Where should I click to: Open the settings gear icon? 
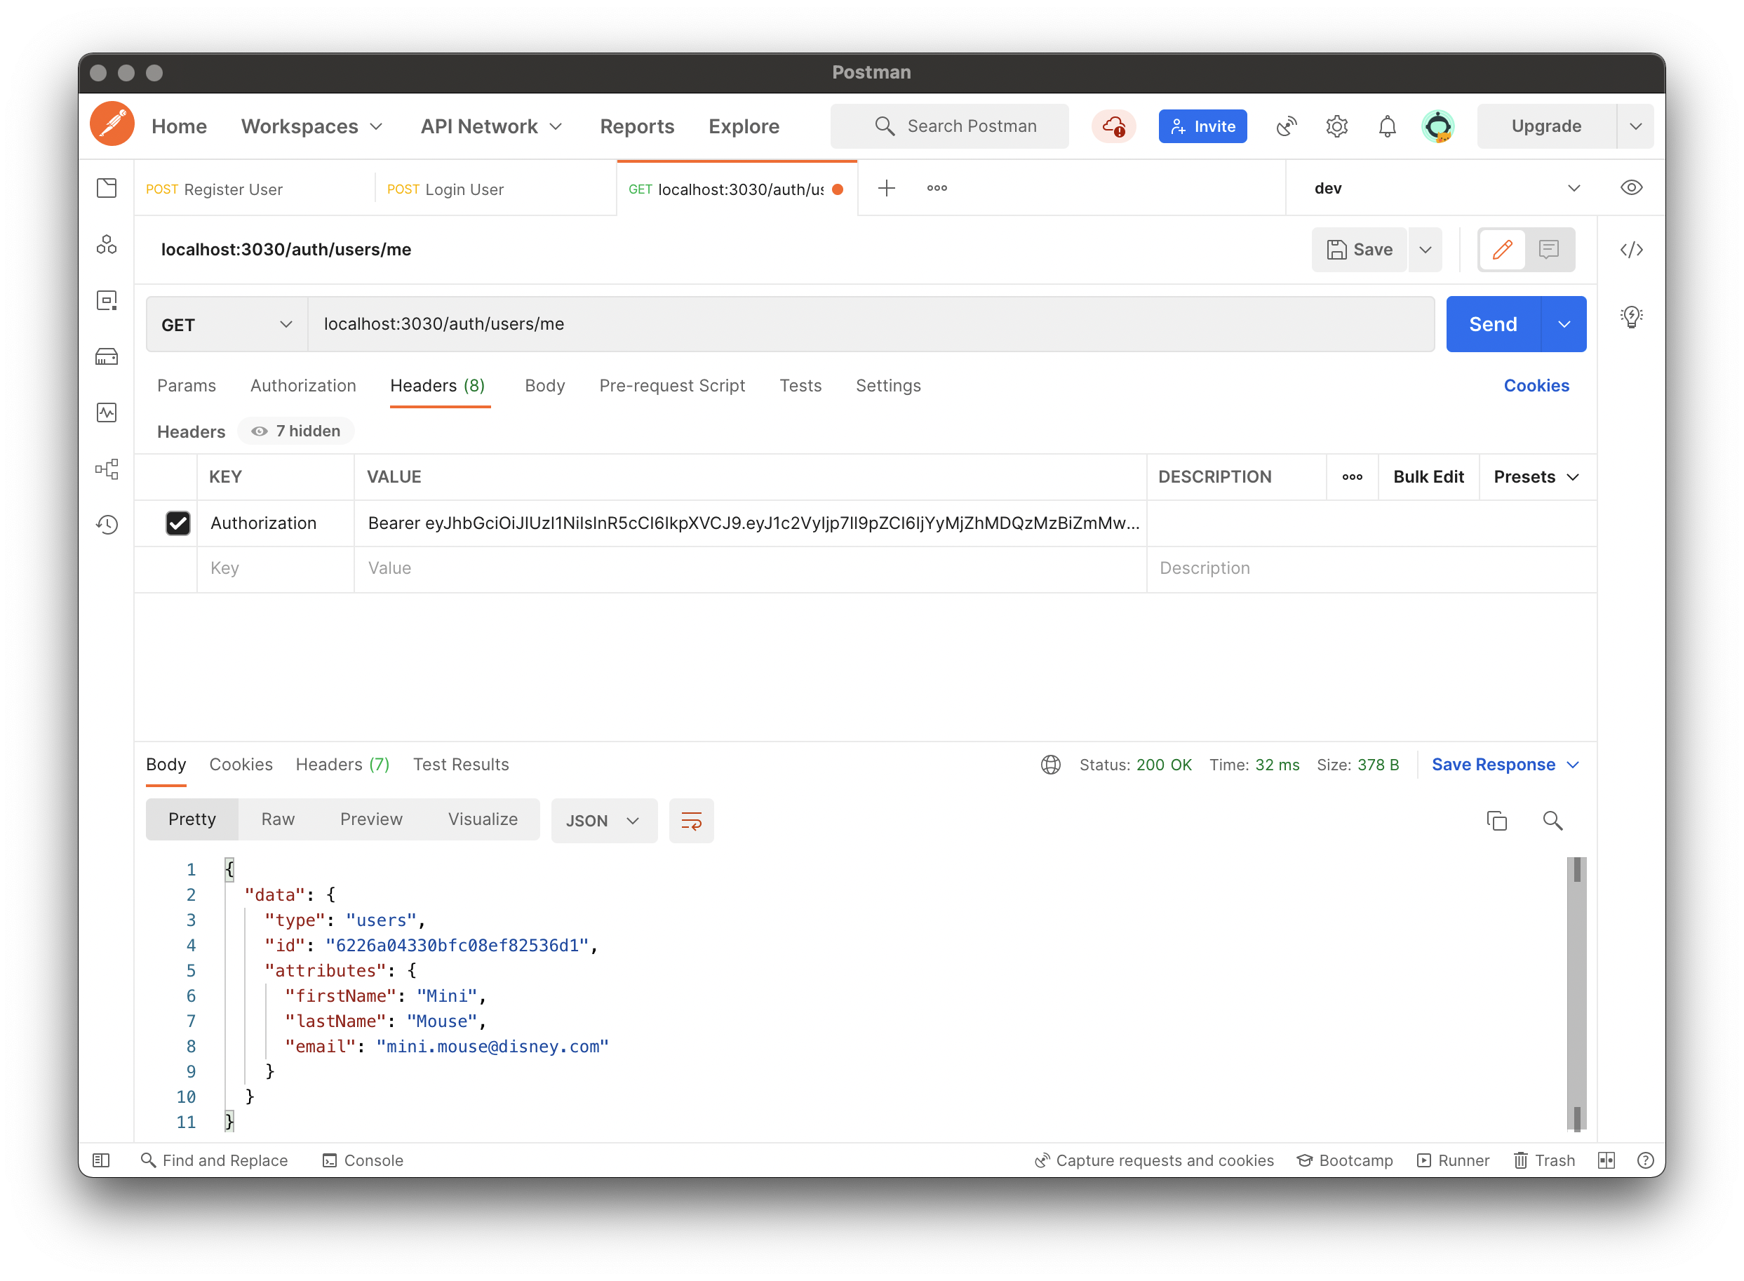tap(1337, 126)
